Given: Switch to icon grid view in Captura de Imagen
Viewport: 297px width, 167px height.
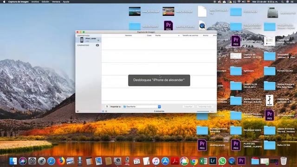Looking at the screenshot, I should (x=106, y=111).
